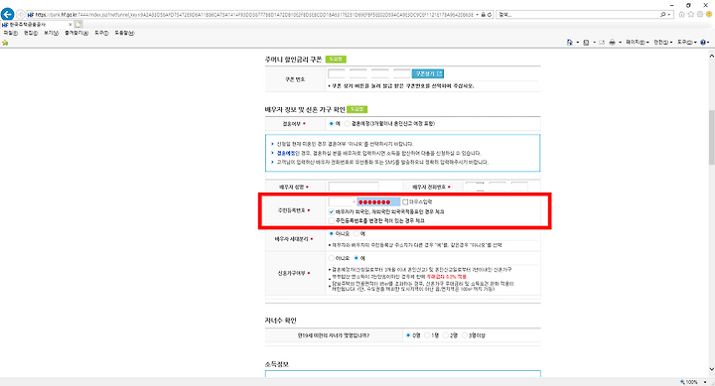Select 예 for 결혼여부
Image resolution: width=715 pixels, height=386 pixels.
click(x=331, y=123)
